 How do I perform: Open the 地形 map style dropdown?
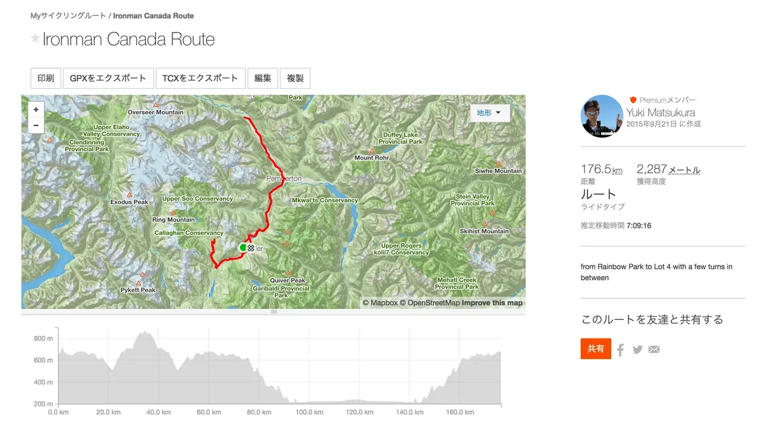pyautogui.click(x=490, y=113)
